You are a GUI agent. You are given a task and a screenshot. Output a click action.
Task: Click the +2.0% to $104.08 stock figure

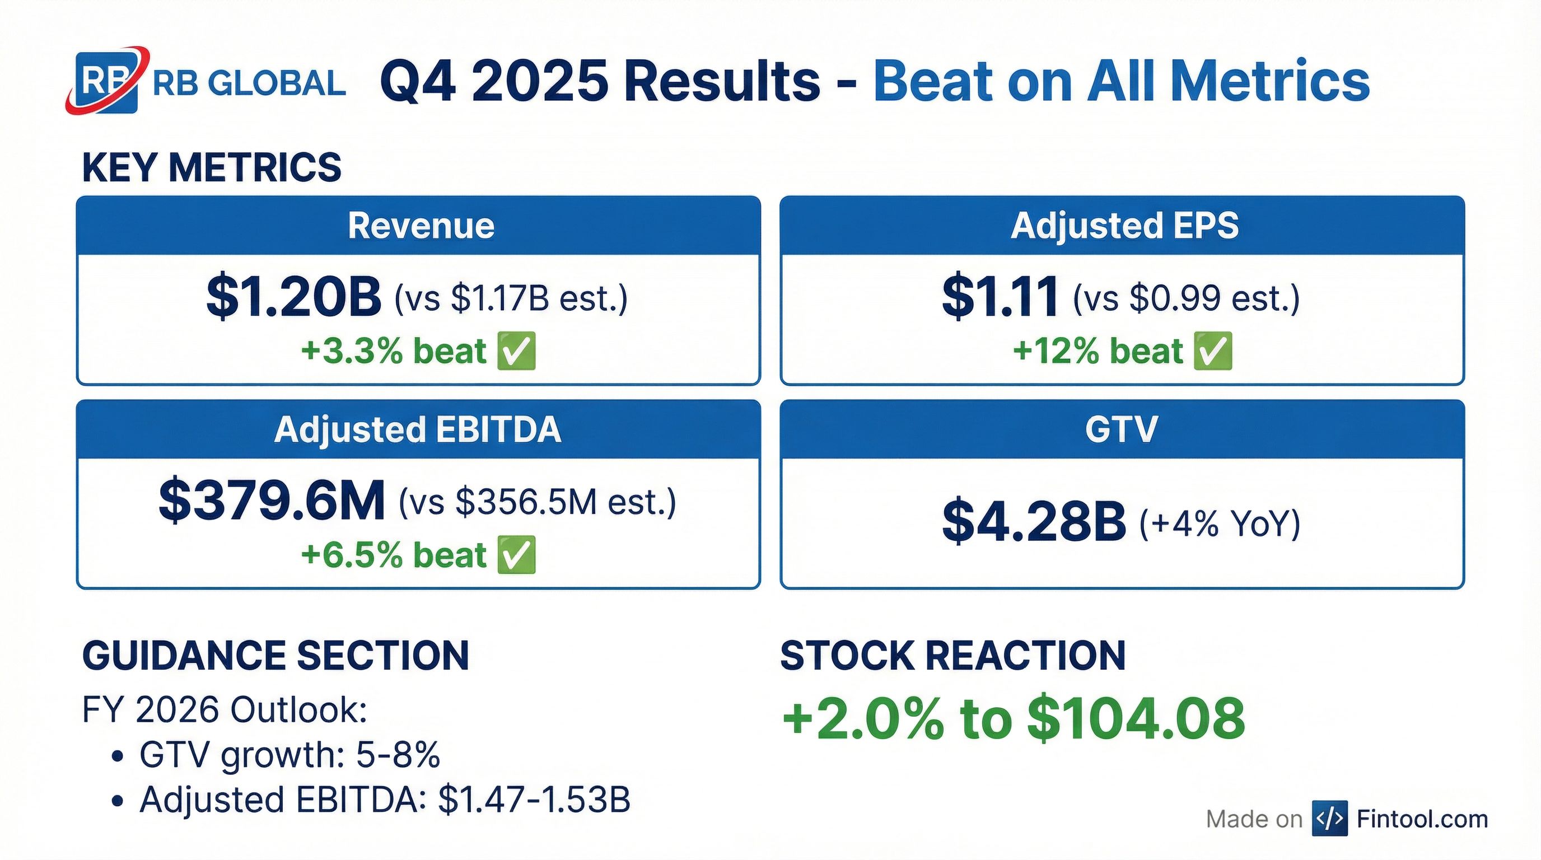point(1014,717)
